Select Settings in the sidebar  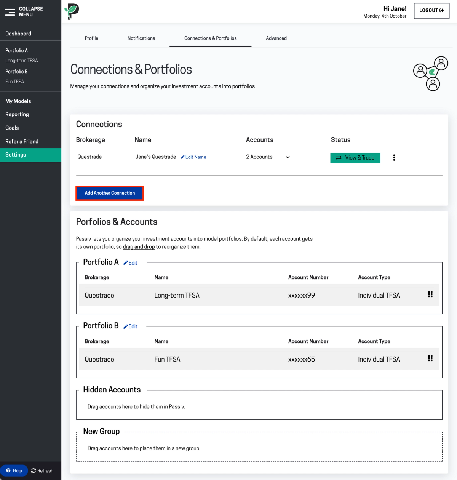coord(30,155)
